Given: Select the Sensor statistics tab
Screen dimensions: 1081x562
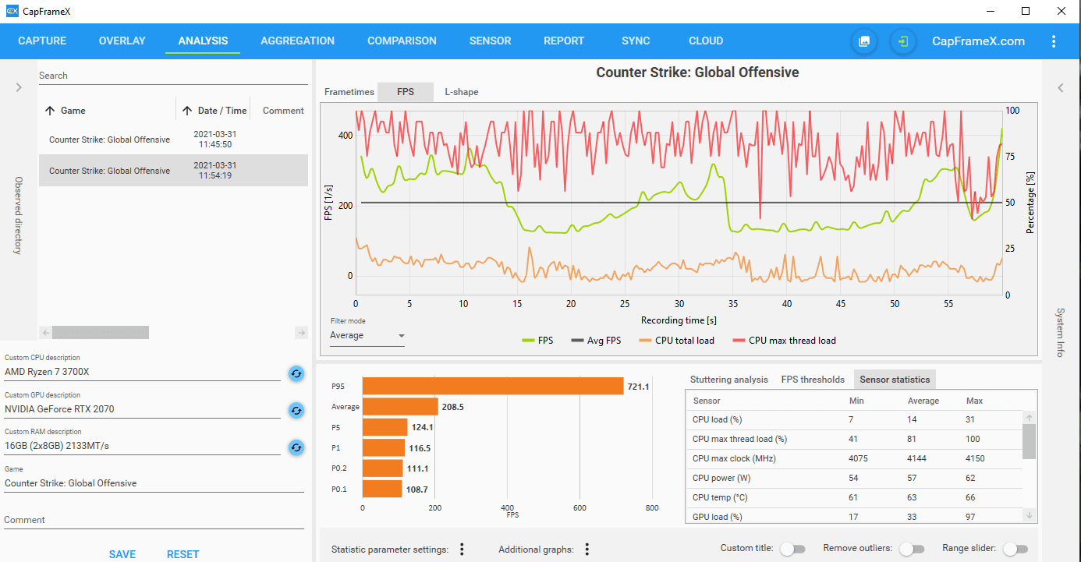Looking at the screenshot, I should pos(895,380).
